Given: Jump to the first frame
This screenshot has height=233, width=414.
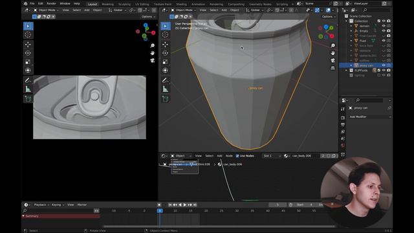Looking at the screenshot, I should [x=170, y=205].
